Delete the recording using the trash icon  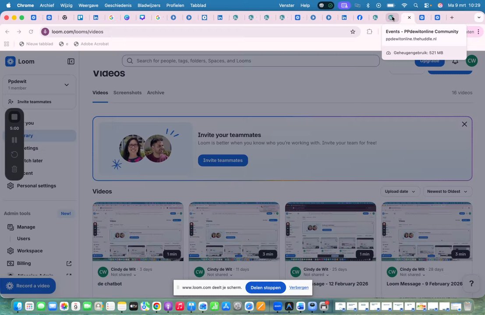(x=14, y=169)
